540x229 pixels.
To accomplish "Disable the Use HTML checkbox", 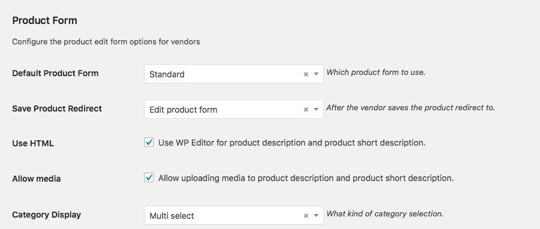I will click(149, 142).
